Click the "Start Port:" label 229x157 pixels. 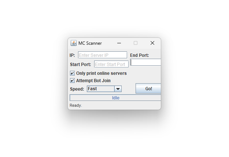(x=81, y=65)
